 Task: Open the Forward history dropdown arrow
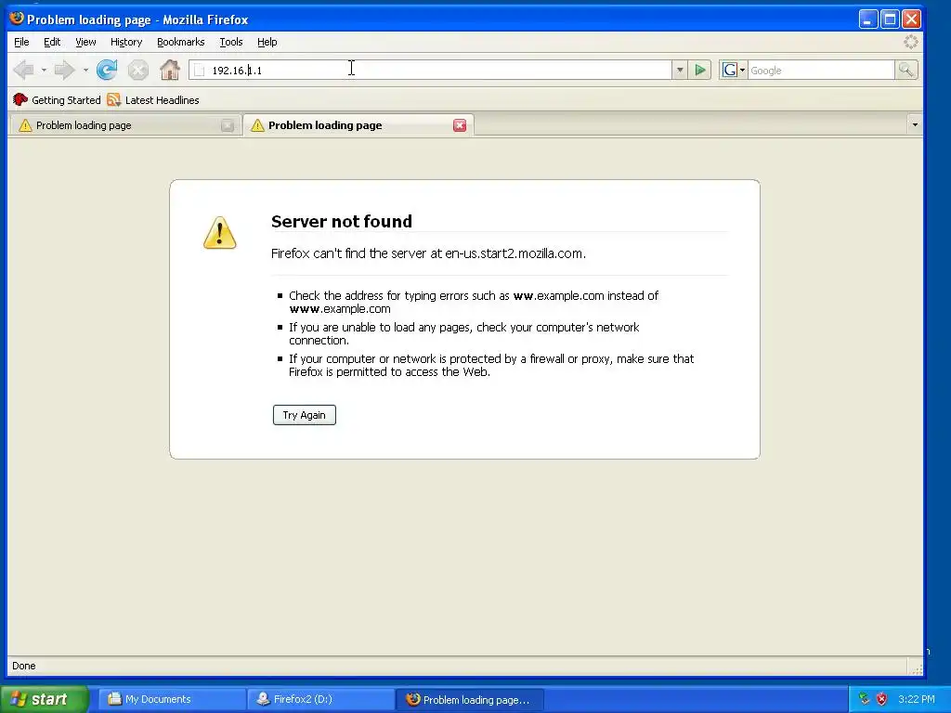(x=85, y=71)
